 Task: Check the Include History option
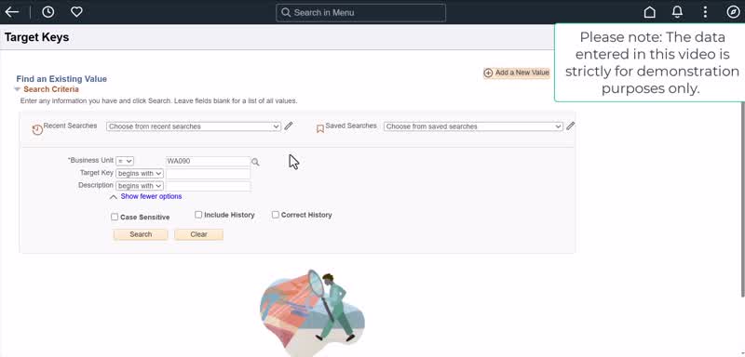pos(198,215)
